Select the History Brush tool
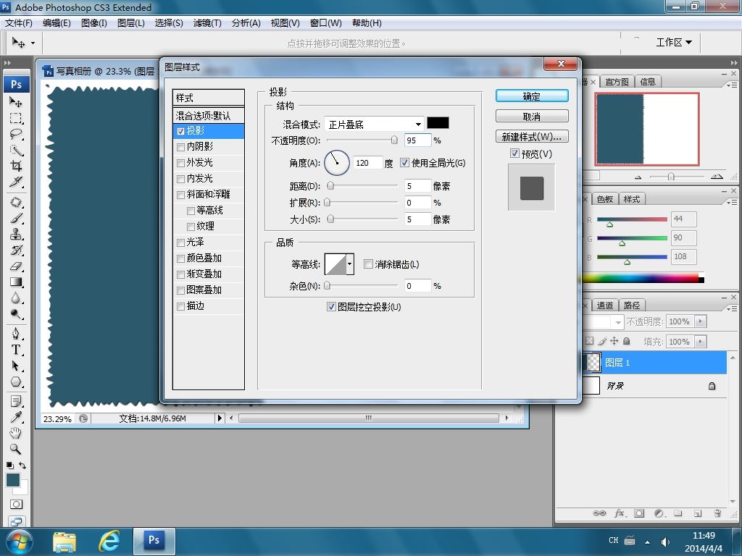Viewport: 742px width, 556px height. pyautogui.click(x=16, y=250)
